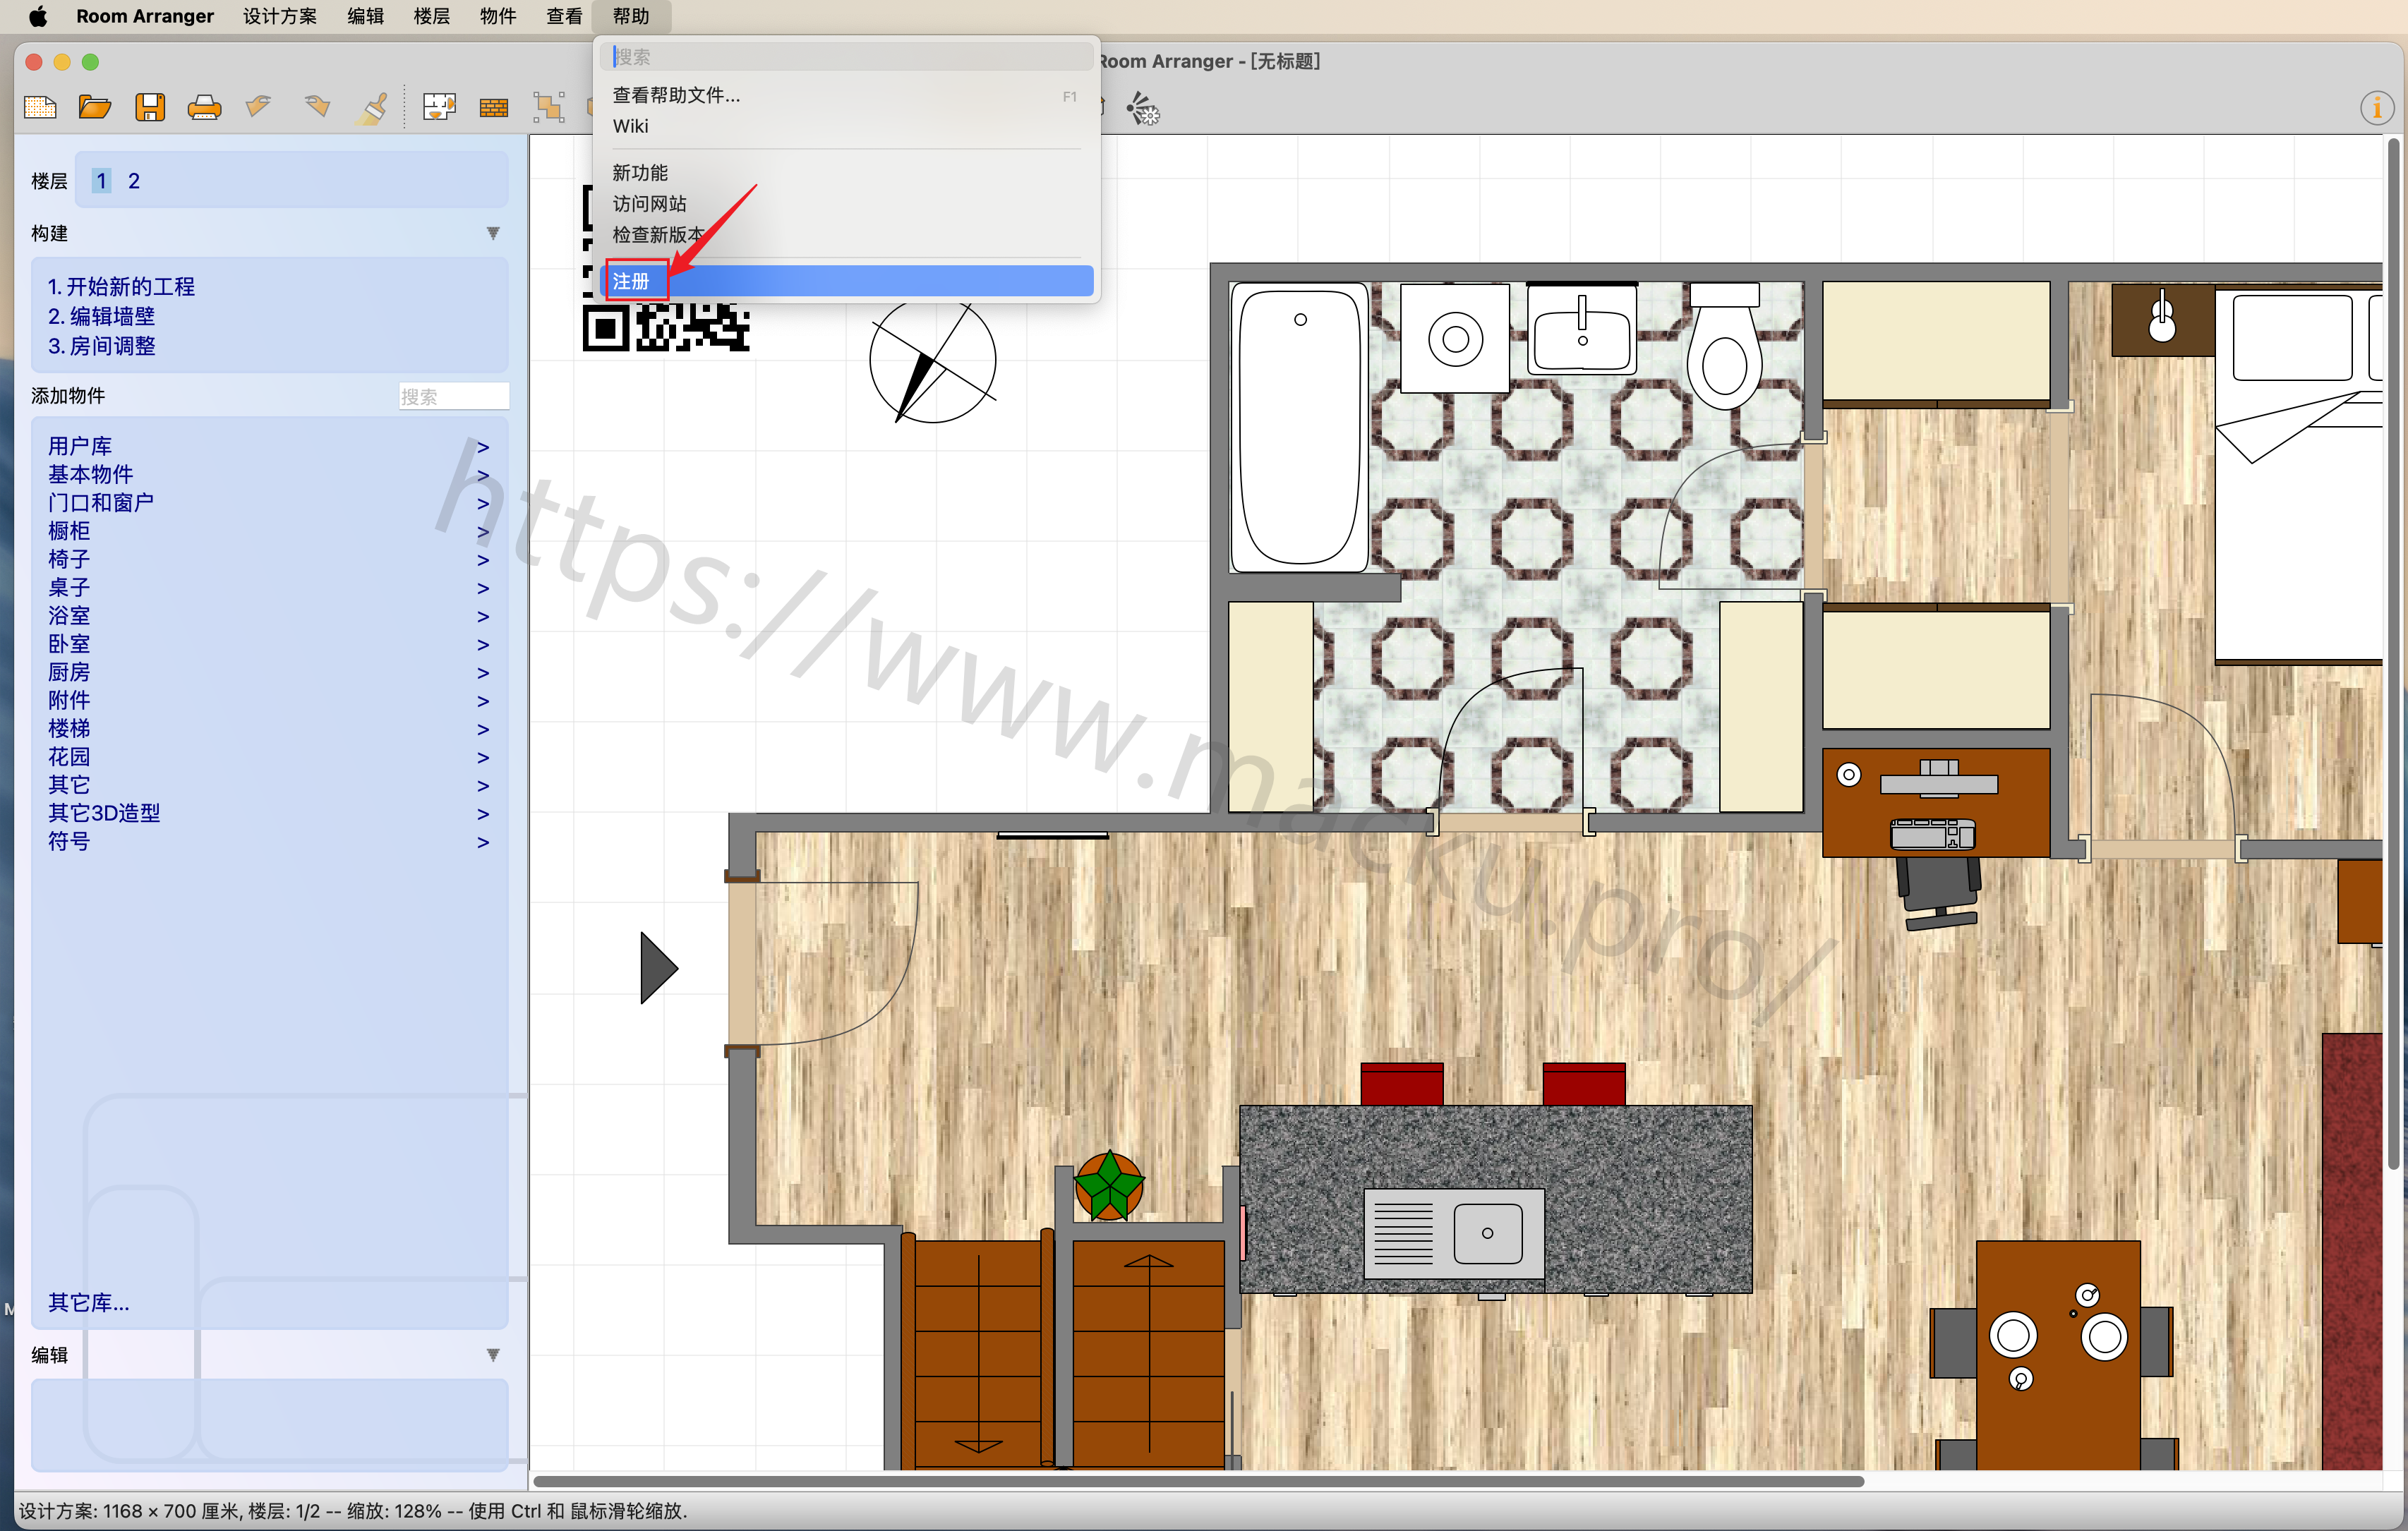Select the office chair by the desk
The image size is (2408, 1531).
point(1940,892)
